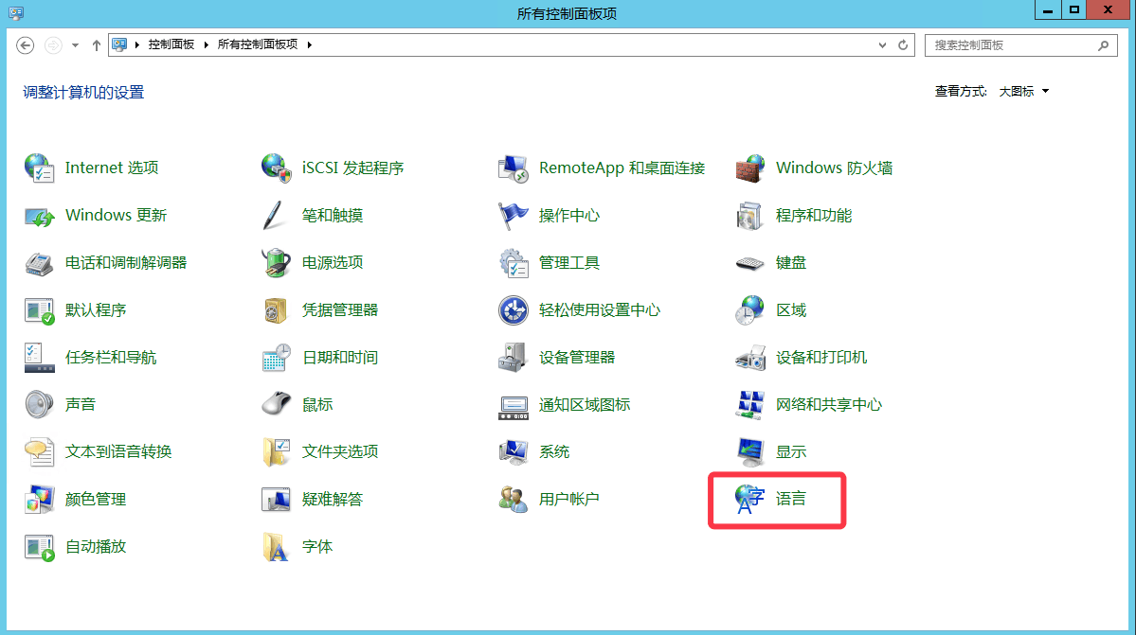The height and width of the screenshot is (635, 1136).
Task: Click the search magnifier icon
Action: coord(1104,44)
